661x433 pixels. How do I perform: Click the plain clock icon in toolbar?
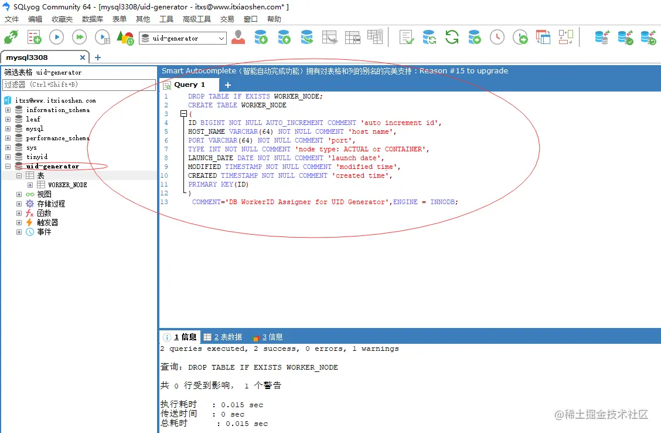click(x=498, y=38)
